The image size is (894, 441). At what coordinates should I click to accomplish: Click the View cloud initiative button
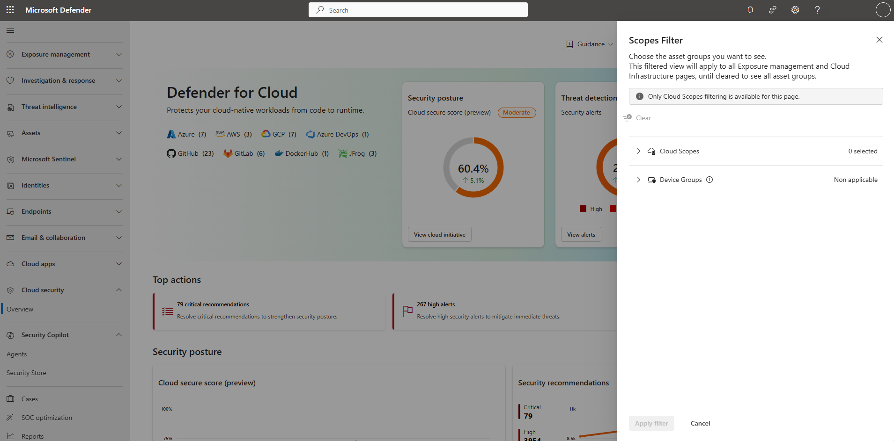(440, 235)
